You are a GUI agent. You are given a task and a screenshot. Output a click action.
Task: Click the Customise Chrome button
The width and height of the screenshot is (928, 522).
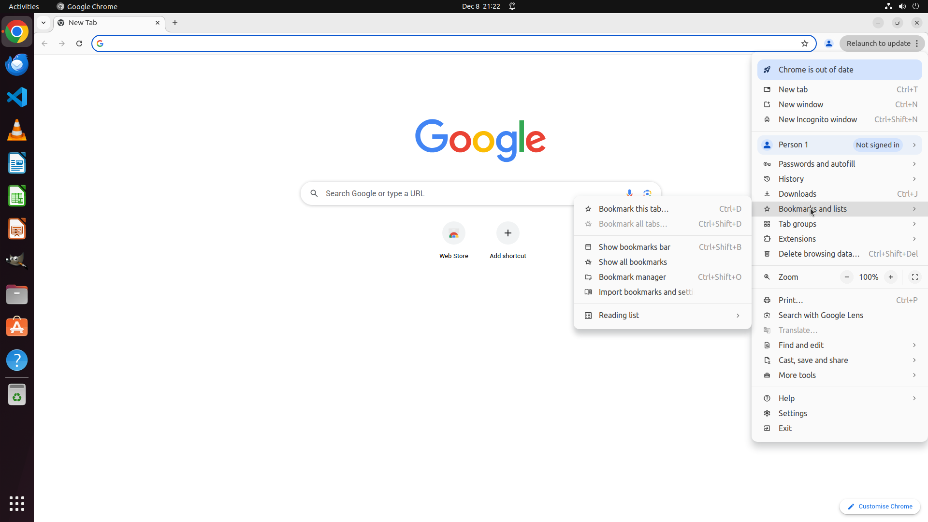880,507
